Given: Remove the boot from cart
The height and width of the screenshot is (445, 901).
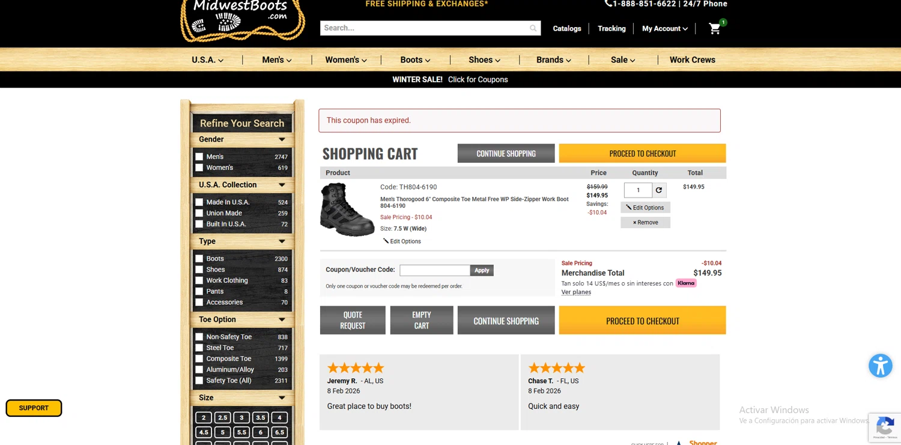Looking at the screenshot, I should [x=645, y=222].
